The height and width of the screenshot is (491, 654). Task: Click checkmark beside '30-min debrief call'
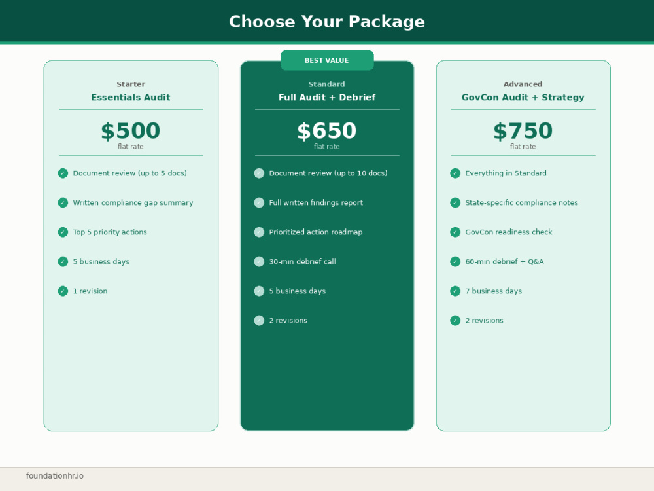tap(259, 261)
